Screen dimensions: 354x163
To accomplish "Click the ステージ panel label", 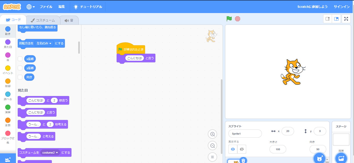I will tap(341, 126).
